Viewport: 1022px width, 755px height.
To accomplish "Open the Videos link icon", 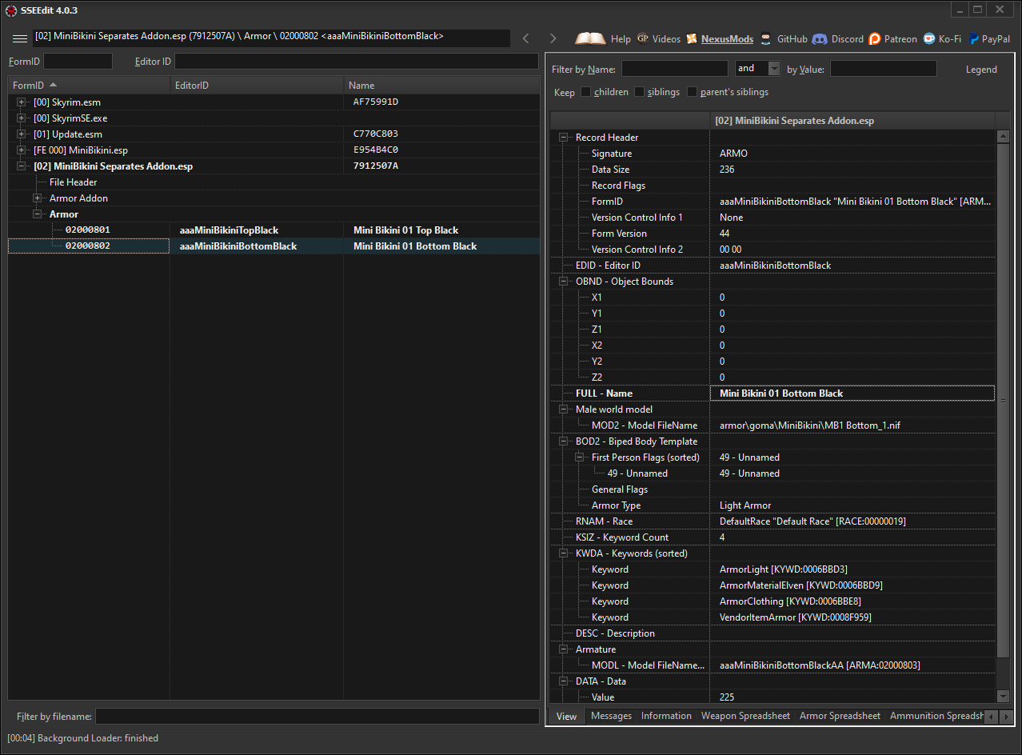I will [x=643, y=38].
